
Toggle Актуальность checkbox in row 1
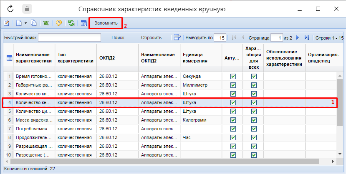[233, 77]
